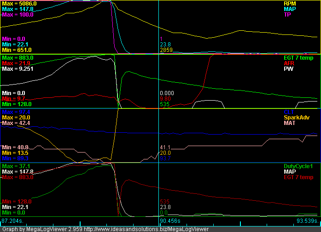Click the white PW legend label
This screenshot has height=232, width=321.
tap(288, 69)
